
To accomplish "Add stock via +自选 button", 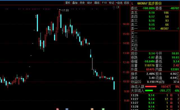I will [x=119, y=3].
